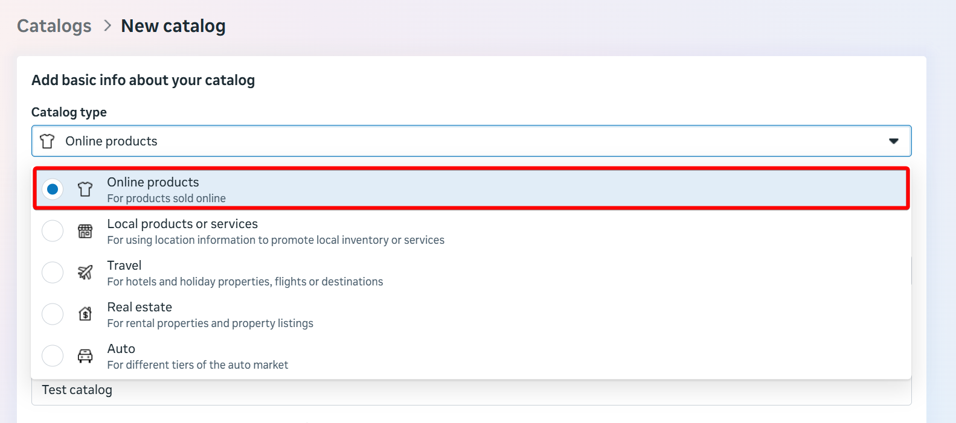Select the Travel radio button

tap(53, 273)
